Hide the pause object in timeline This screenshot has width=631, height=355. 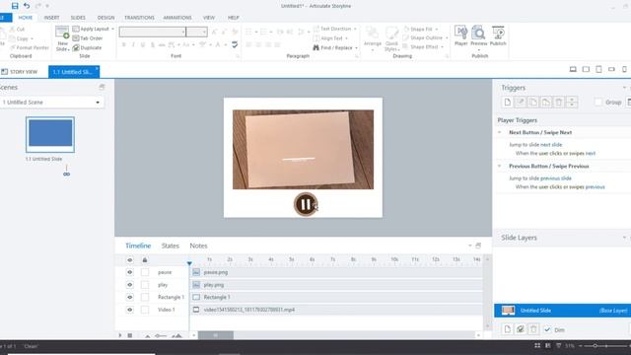(129, 272)
